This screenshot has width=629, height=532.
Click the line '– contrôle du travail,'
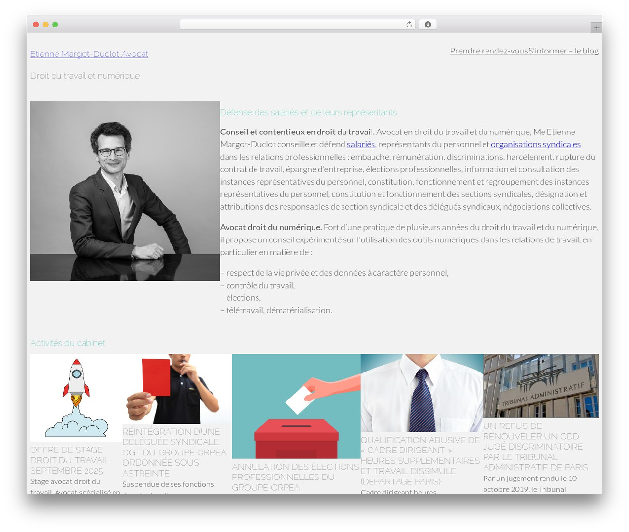point(257,285)
